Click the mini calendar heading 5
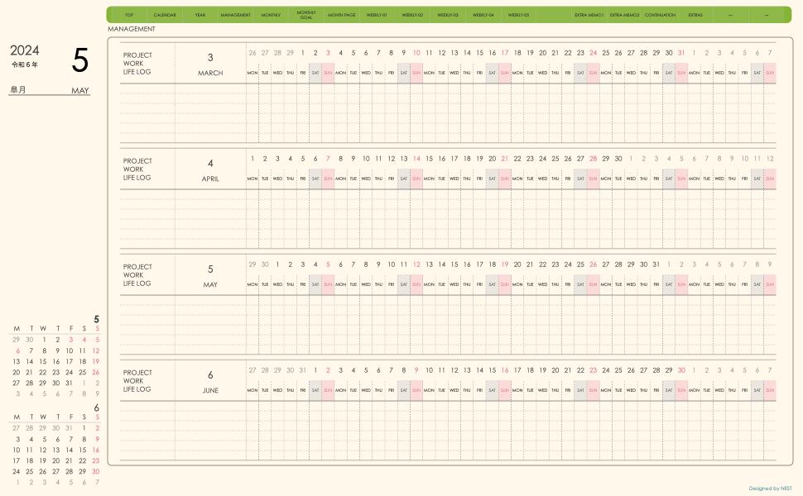Image resolution: width=803 pixels, height=496 pixels. click(x=96, y=320)
